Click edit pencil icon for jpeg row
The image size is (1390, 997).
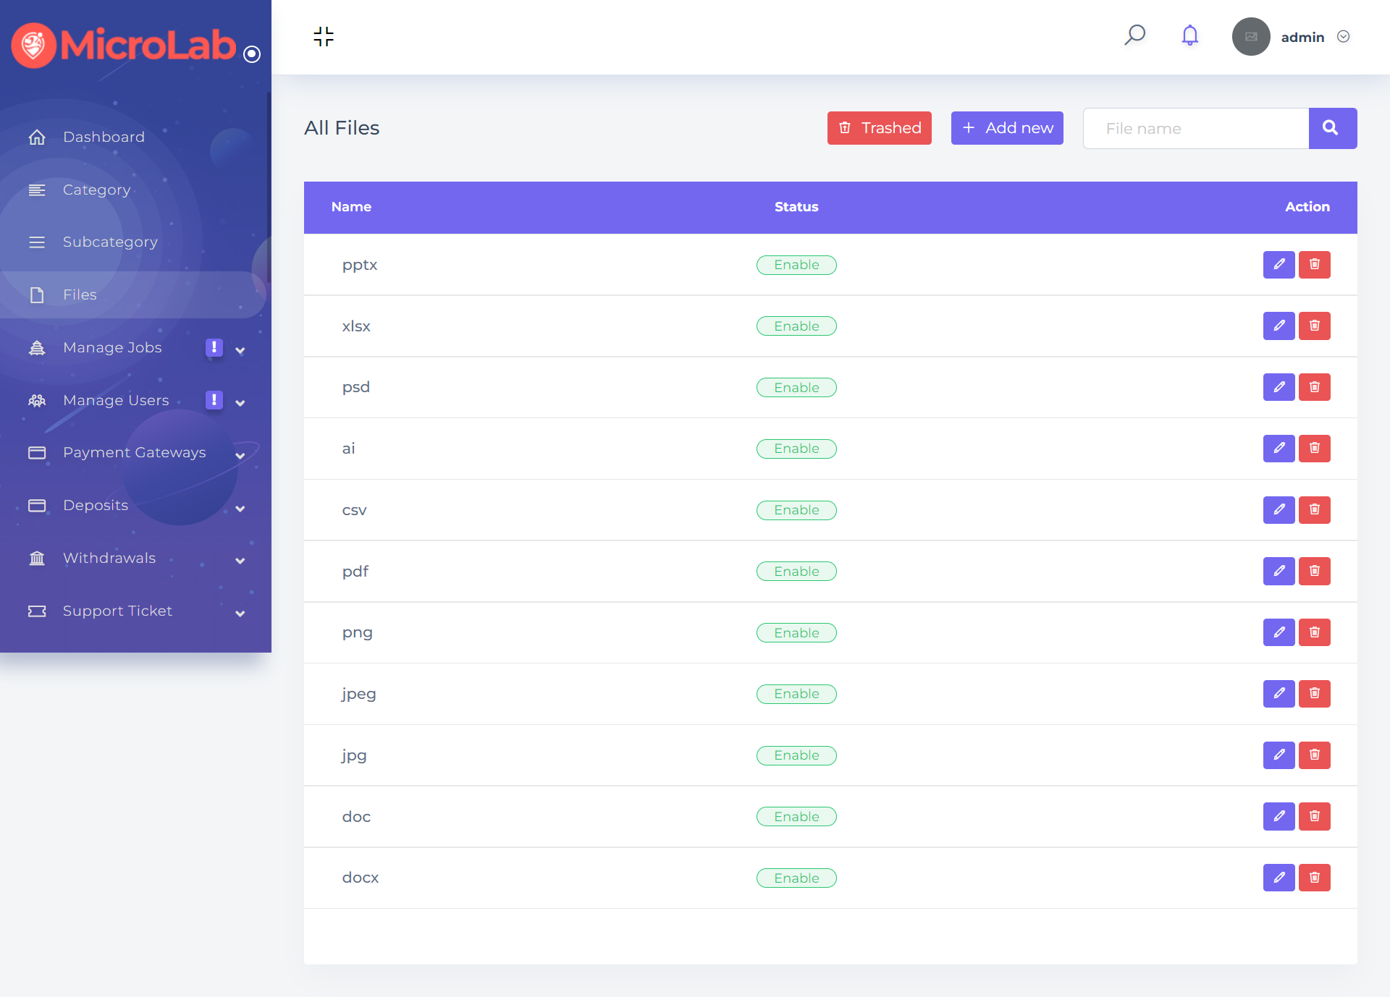(x=1279, y=694)
